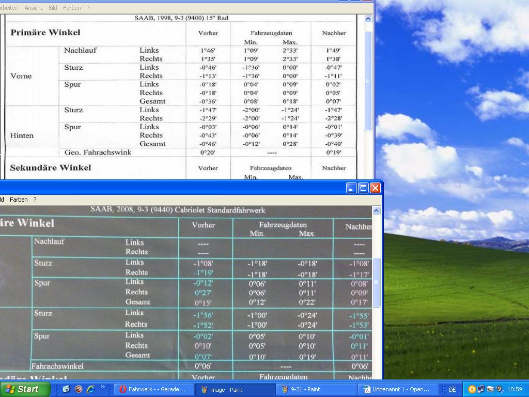Click value -0°36' in upper table
The height and width of the screenshot is (397, 529).
(x=208, y=101)
